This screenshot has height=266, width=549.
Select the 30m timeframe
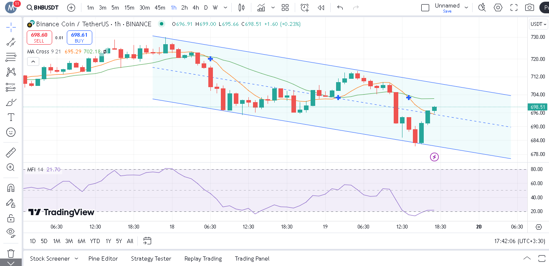144,8
